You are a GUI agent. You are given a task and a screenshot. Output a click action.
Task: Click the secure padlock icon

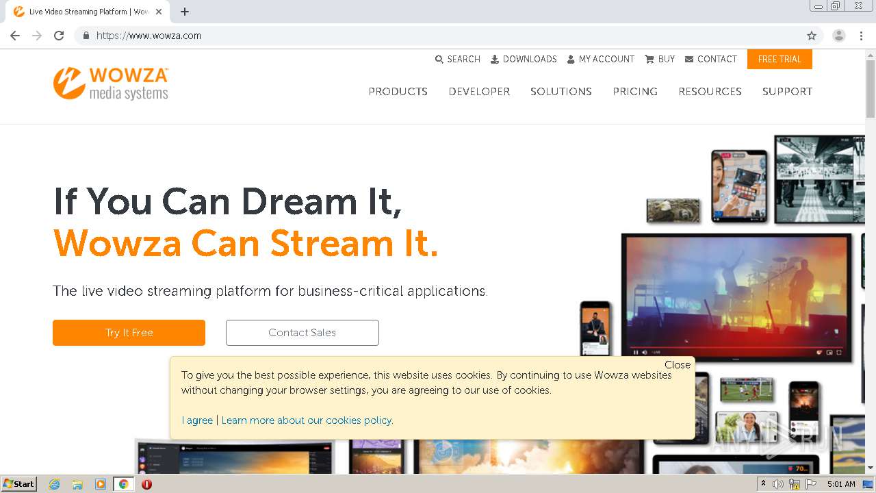tap(86, 36)
